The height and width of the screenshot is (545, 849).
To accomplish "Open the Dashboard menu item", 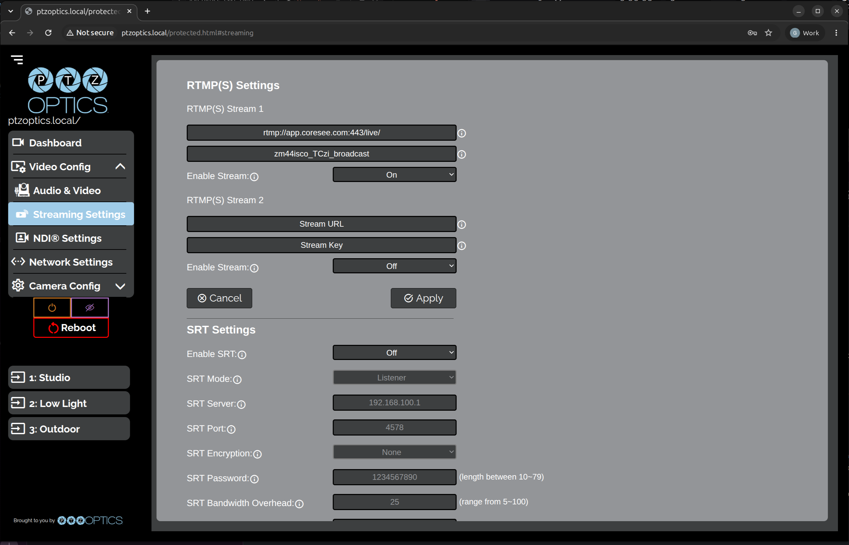I will (71, 143).
